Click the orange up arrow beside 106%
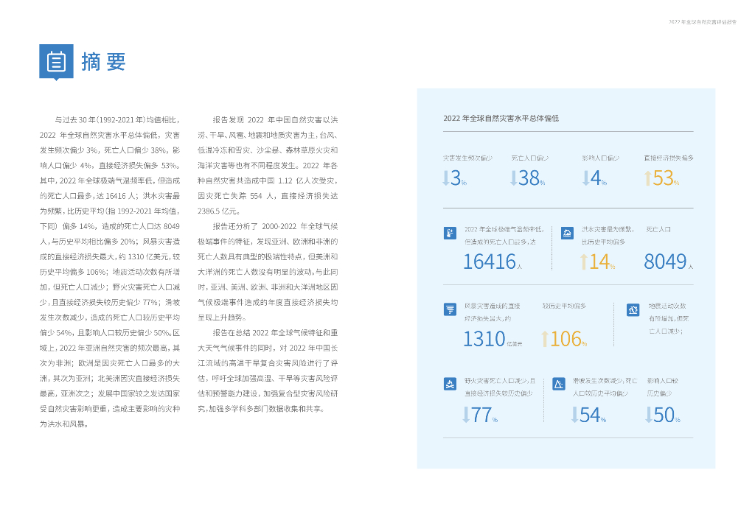The height and width of the screenshot is (512, 755). tap(545, 339)
